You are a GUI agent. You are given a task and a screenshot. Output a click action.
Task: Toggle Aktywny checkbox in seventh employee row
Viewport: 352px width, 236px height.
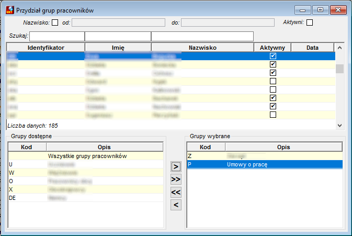(273, 106)
